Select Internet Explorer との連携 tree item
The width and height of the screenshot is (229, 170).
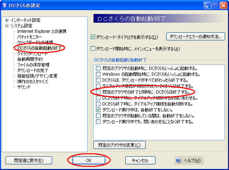pos(42,31)
